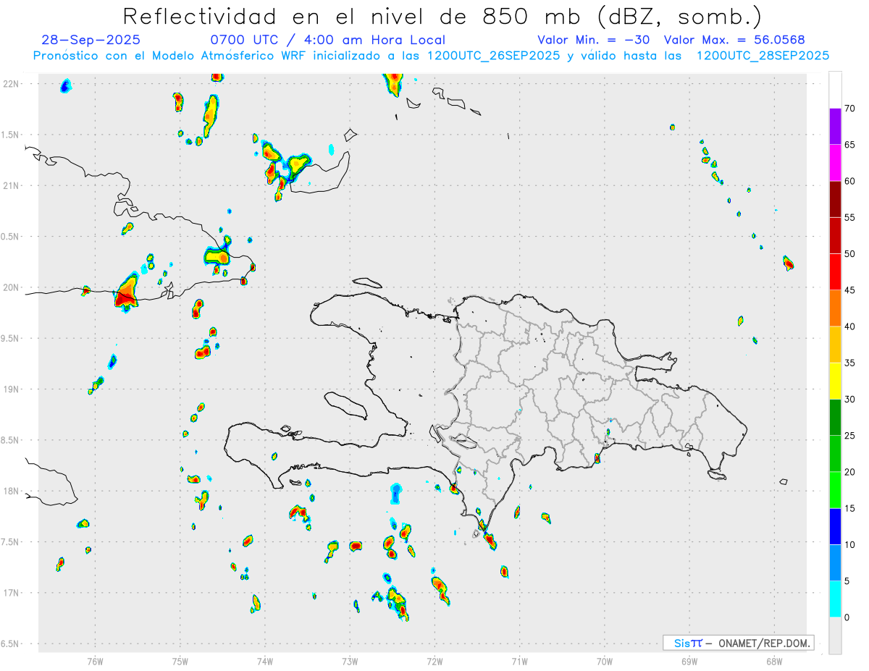Click the colorbar value label '0'
This screenshot has height=671, width=869.
pyautogui.click(x=847, y=617)
